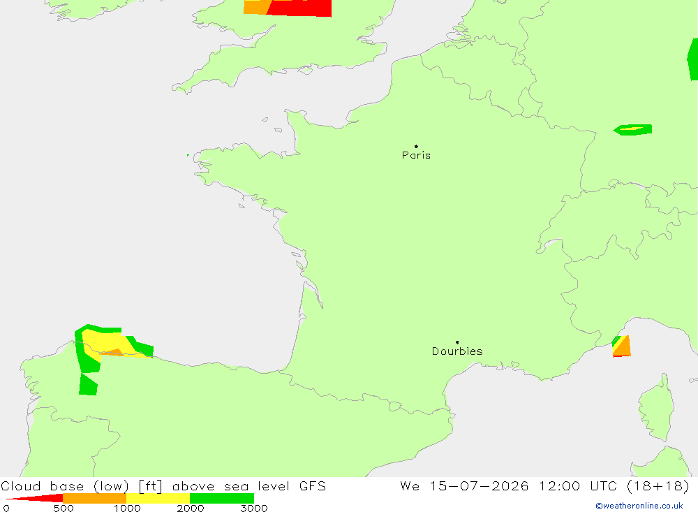Click the orange 500-1000 ft legend block
This screenshot has width=698, height=512.
point(94,498)
